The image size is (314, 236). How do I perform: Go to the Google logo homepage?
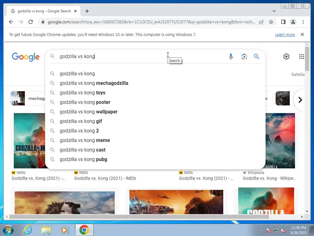(x=26, y=57)
